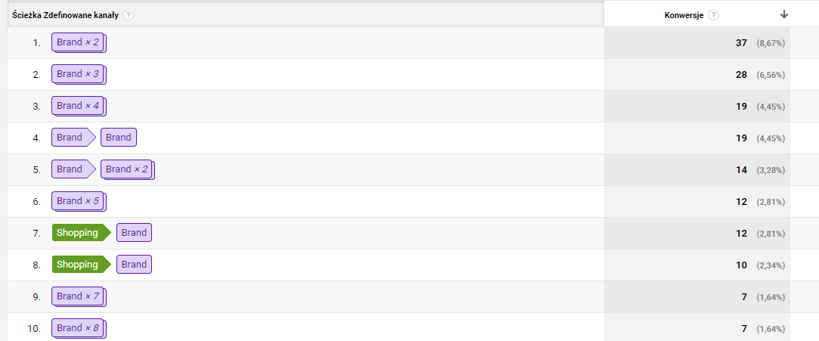The image size is (819, 341).
Task: Click the descending sort arrow icon
Action: click(784, 14)
